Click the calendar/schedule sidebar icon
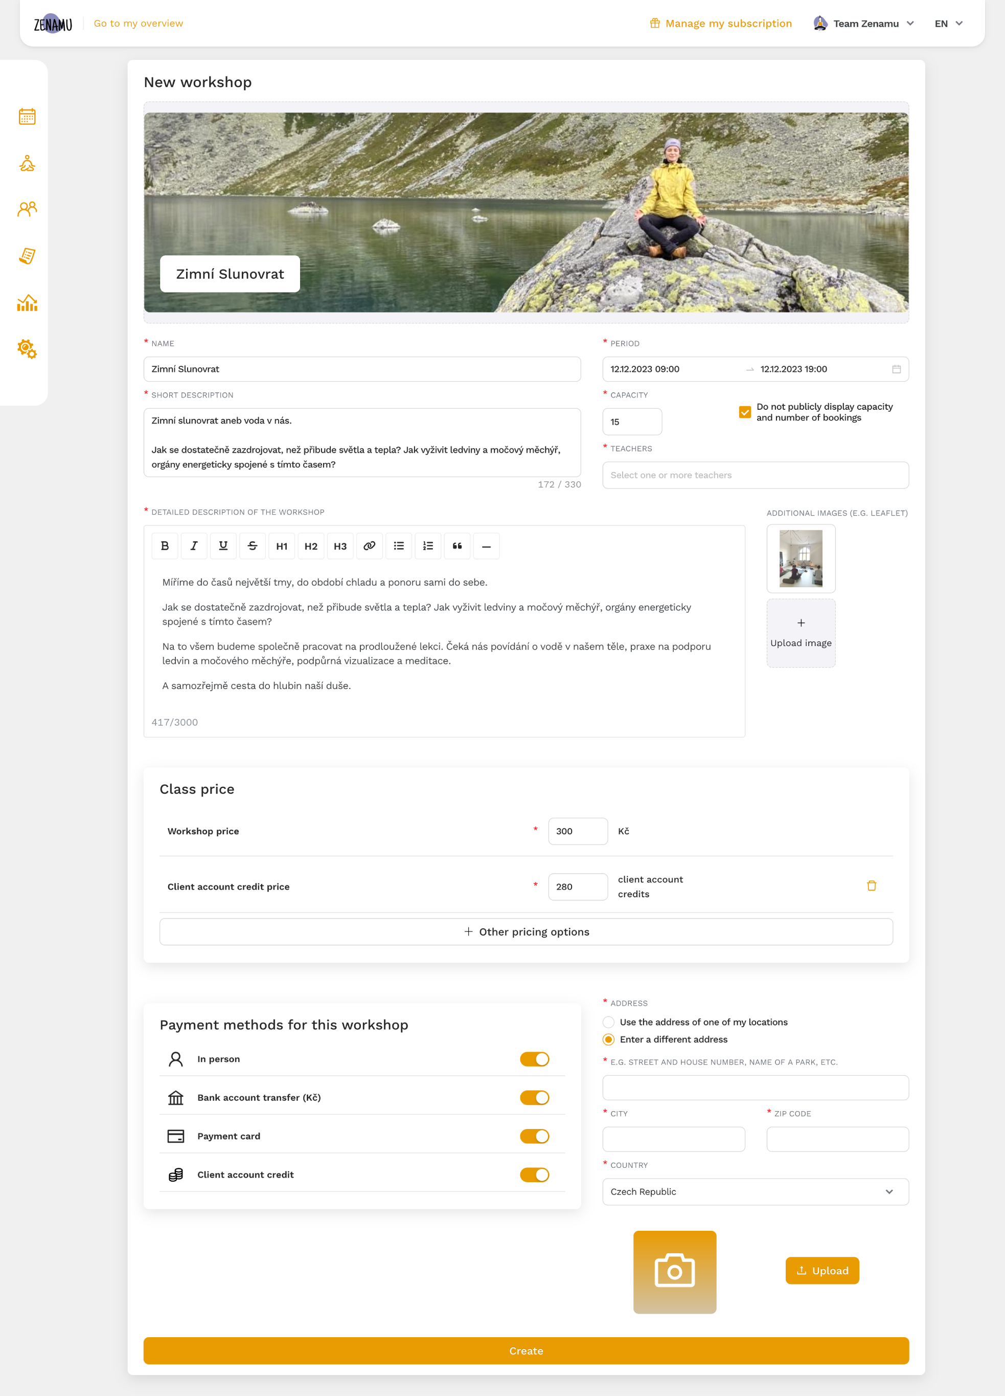 [x=27, y=116]
